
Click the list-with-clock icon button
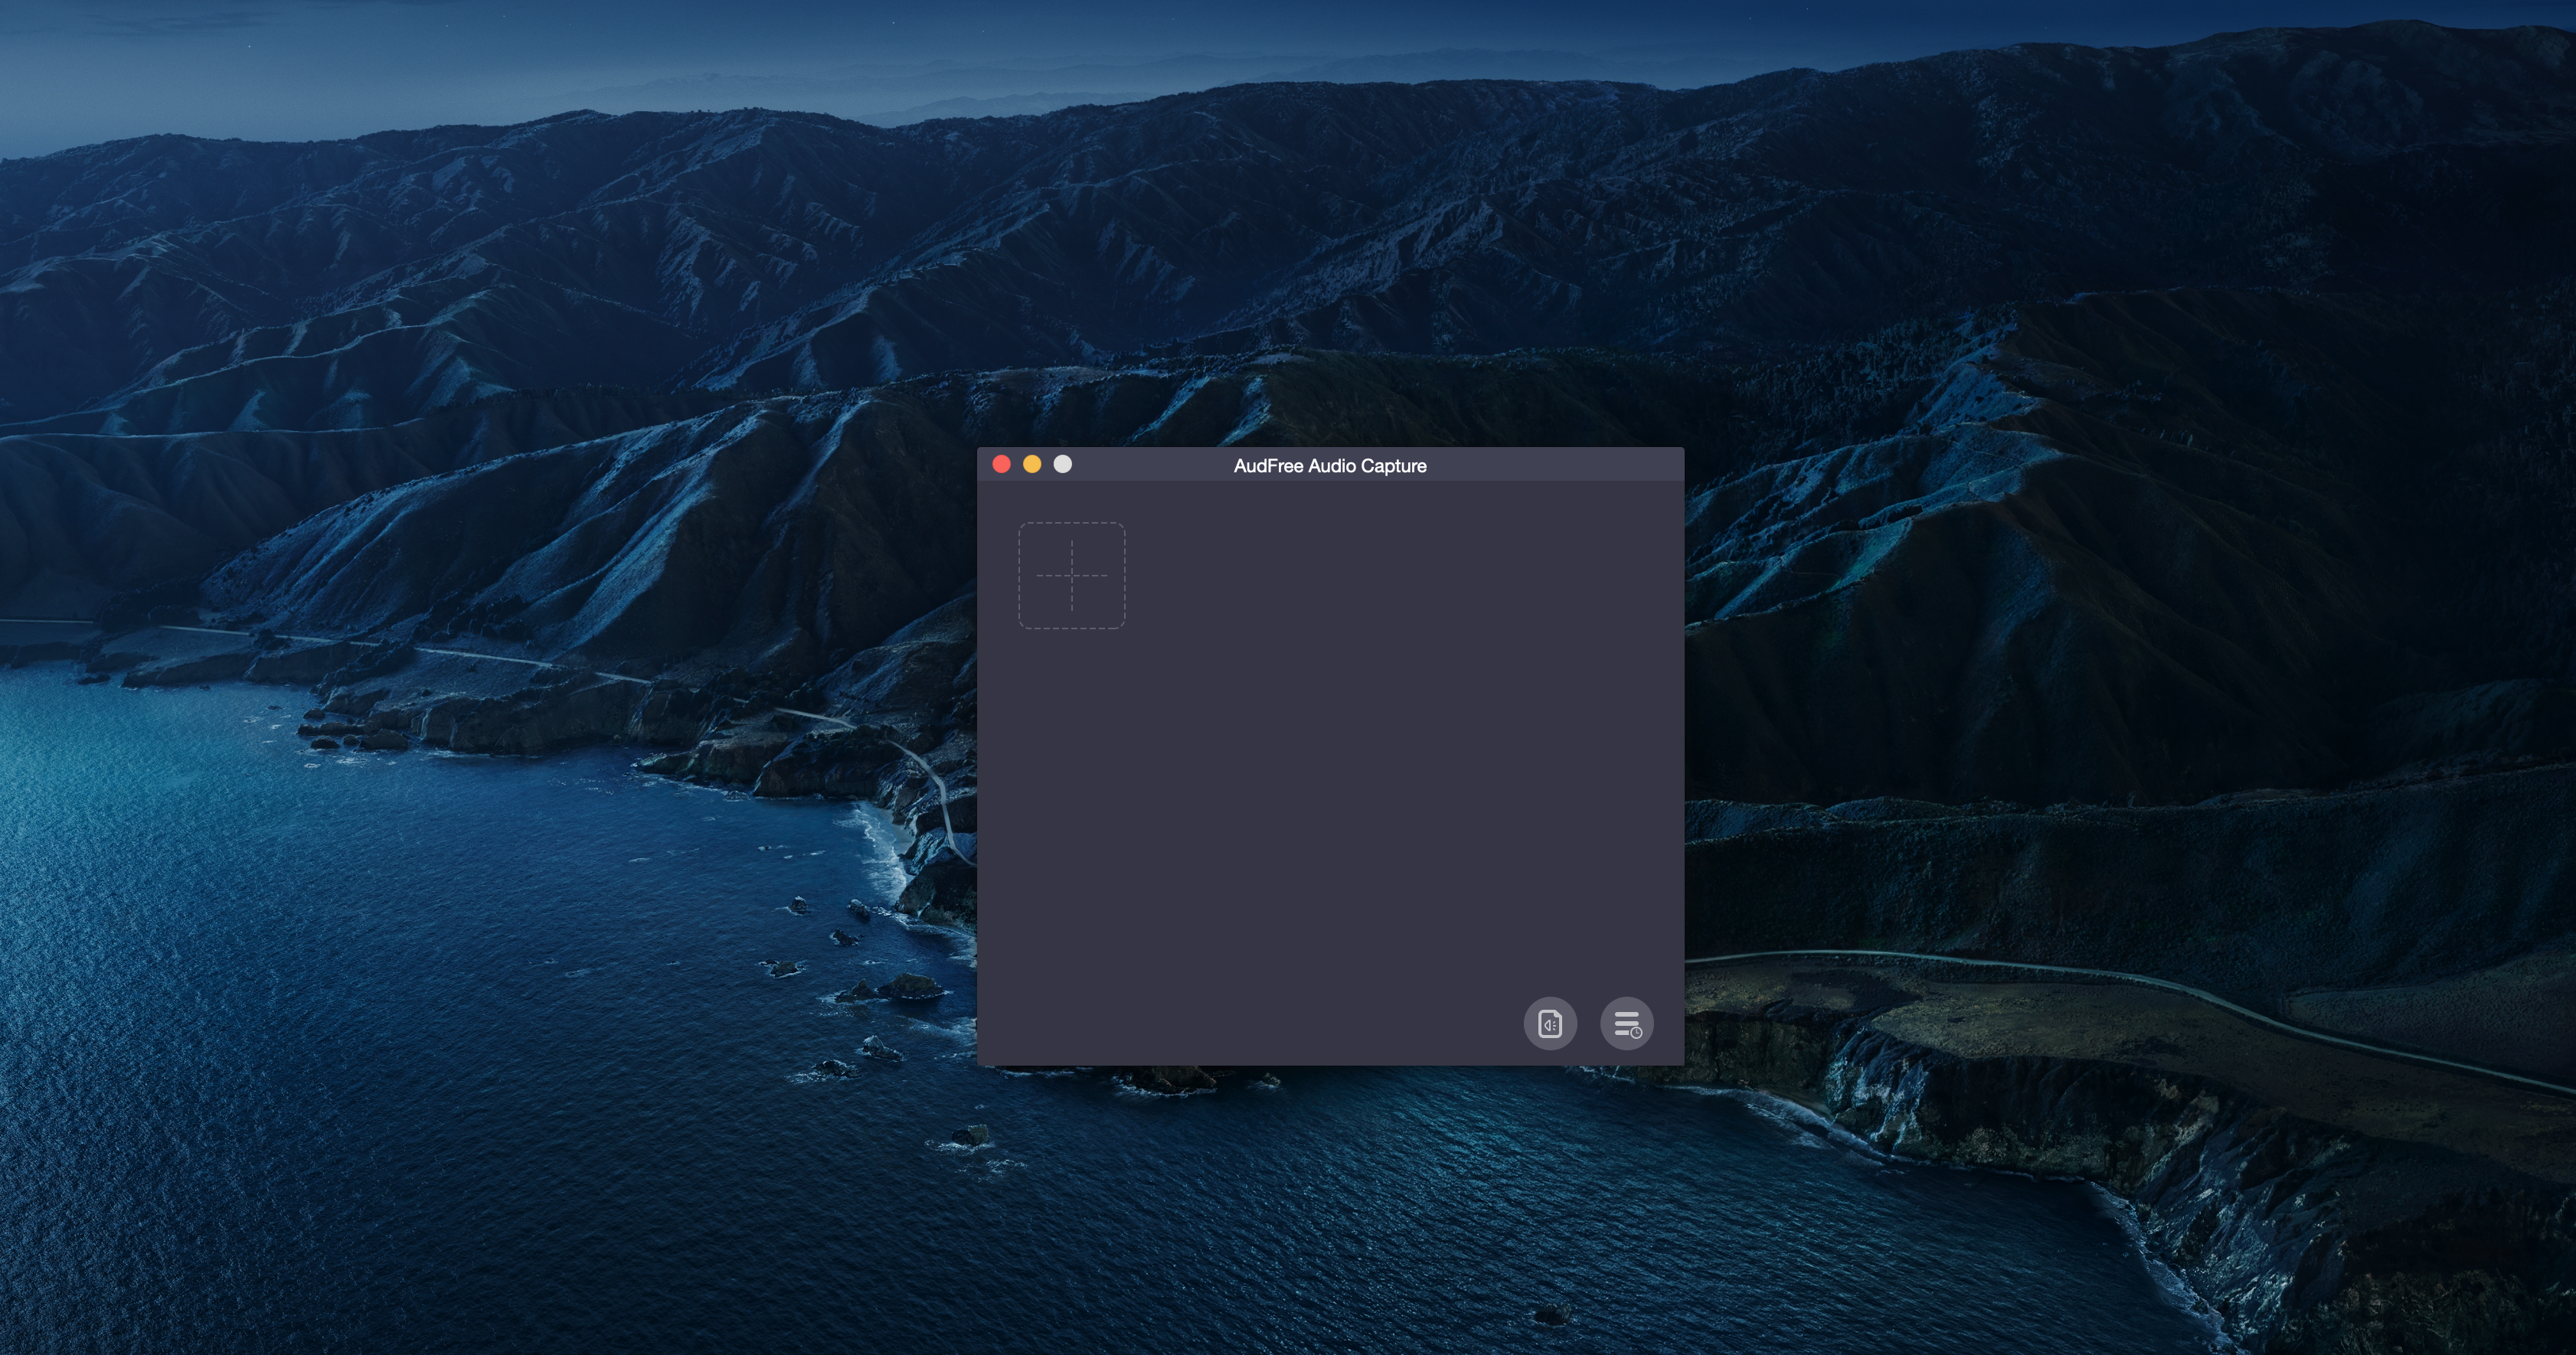(x=1626, y=1023)
